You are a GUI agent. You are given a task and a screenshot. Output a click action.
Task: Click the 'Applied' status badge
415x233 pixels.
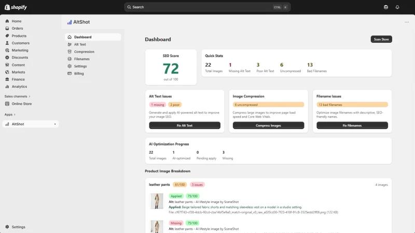pos(176,196)
